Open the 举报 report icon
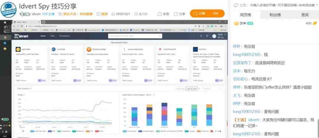This screenshot has height=138, width=319. coord(160,14)
